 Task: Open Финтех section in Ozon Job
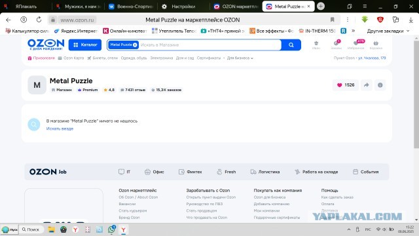click(x=190, y=172)
